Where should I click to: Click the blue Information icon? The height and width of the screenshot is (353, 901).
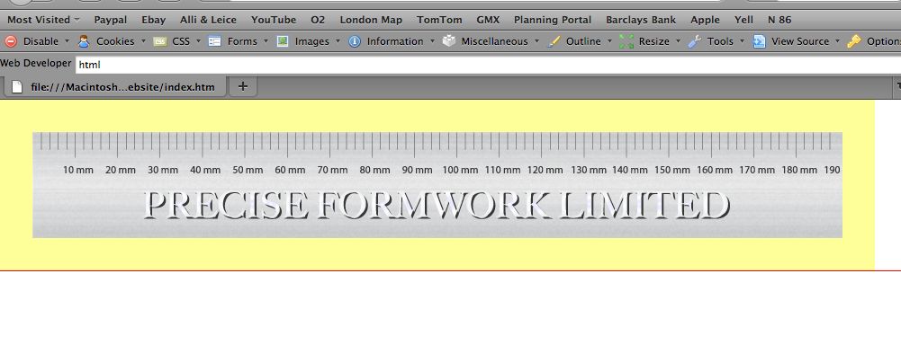coord(355,41)
